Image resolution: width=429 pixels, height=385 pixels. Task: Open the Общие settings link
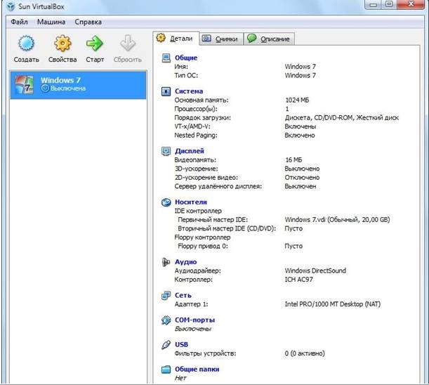186,58
